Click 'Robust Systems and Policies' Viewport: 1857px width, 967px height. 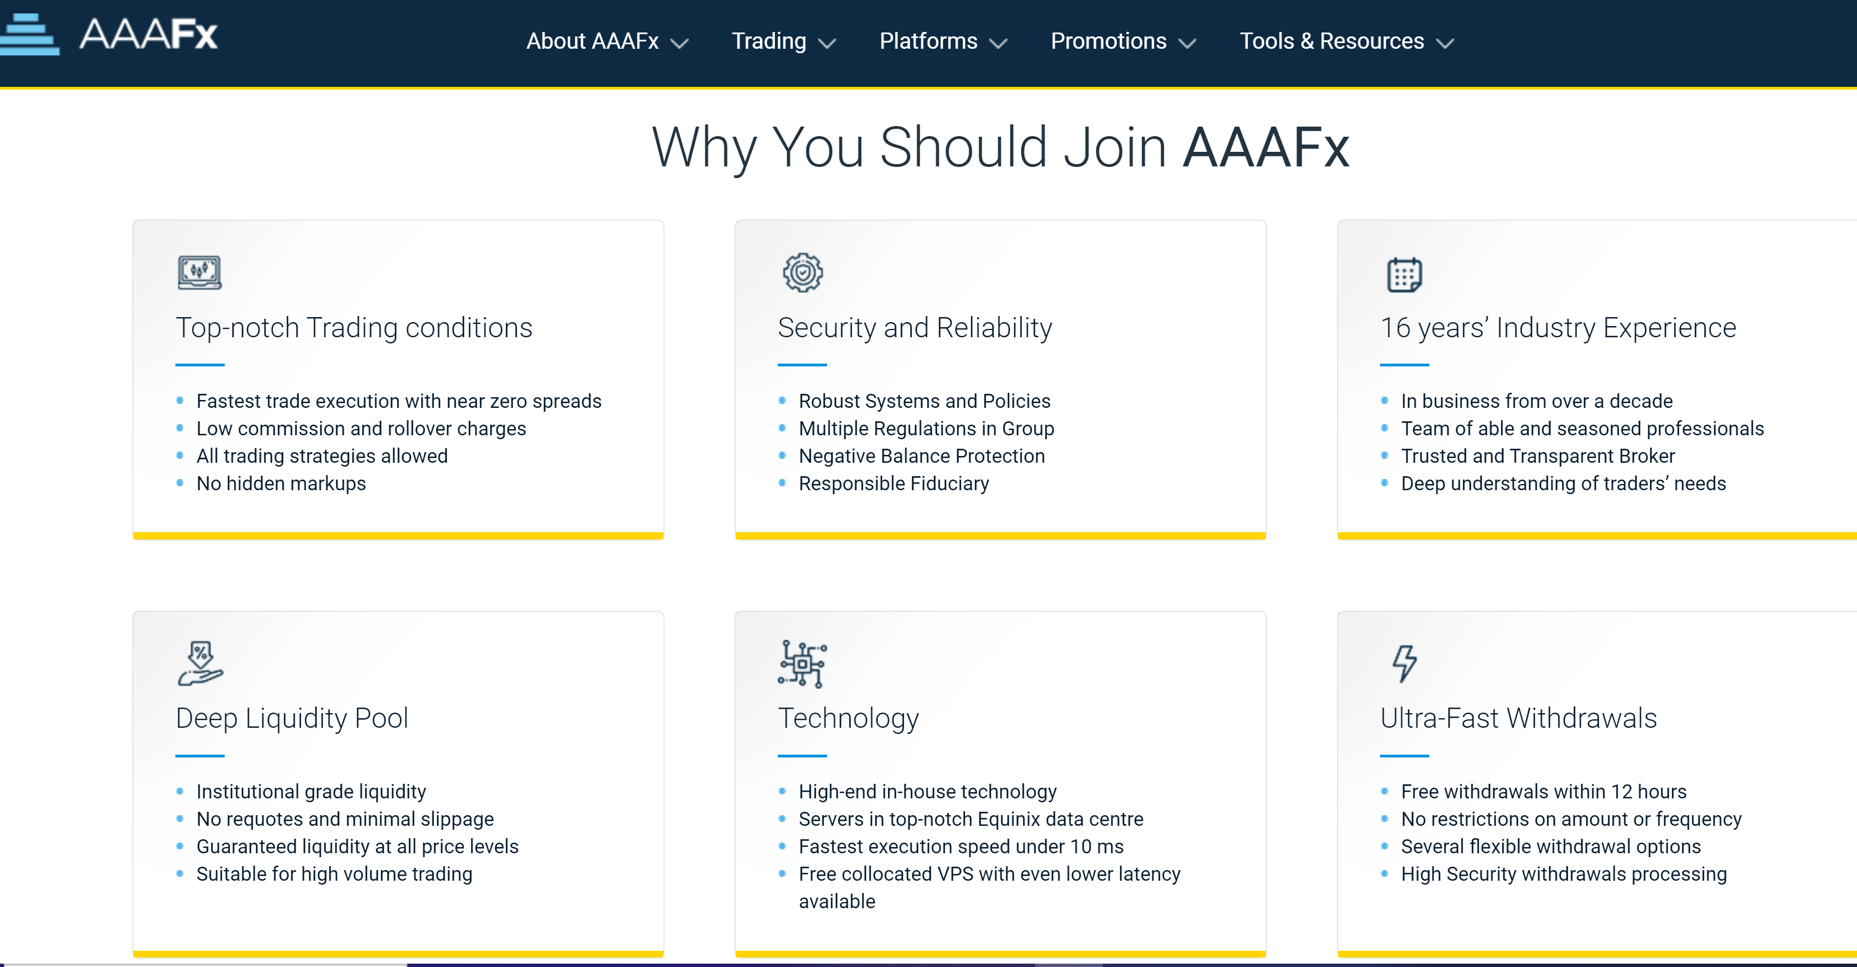click(x=924, y=401)
